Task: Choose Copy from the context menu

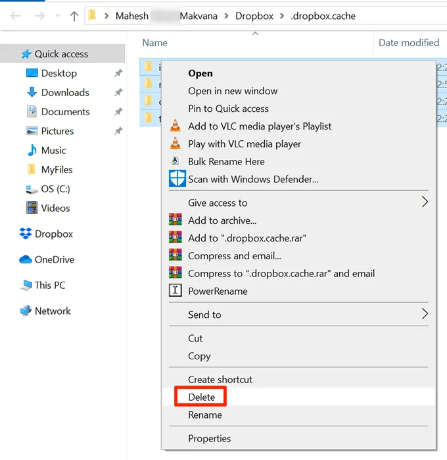Action: coord(298,356)
